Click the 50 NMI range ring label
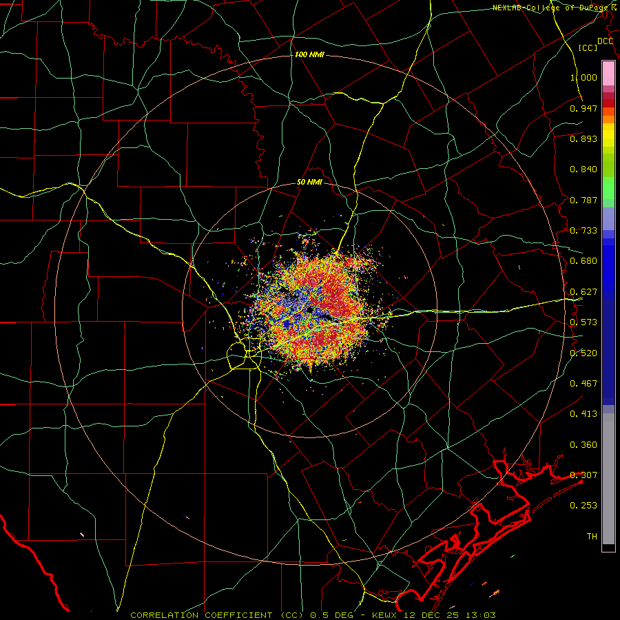 tap(309, 183)
